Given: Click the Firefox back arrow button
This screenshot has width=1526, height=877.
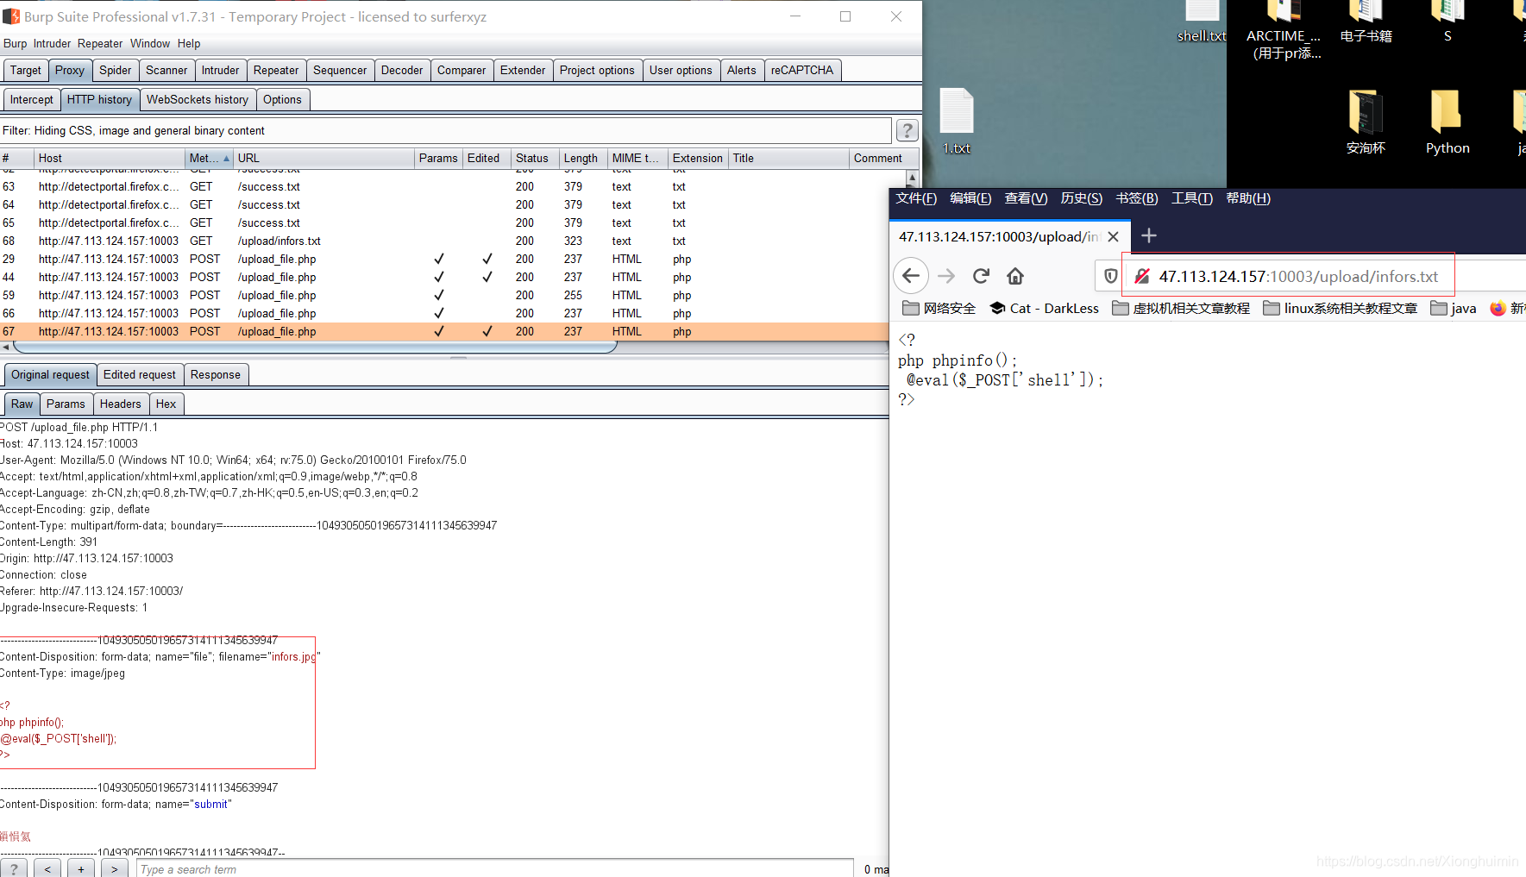Looking at the screenshot, I should click(x=911, y=276).
